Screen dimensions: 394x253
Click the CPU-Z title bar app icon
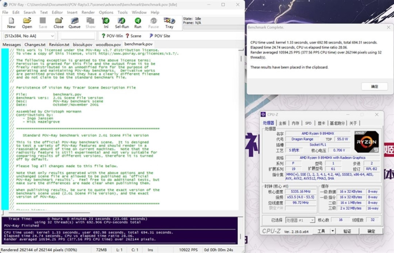[x=263, y=114]
